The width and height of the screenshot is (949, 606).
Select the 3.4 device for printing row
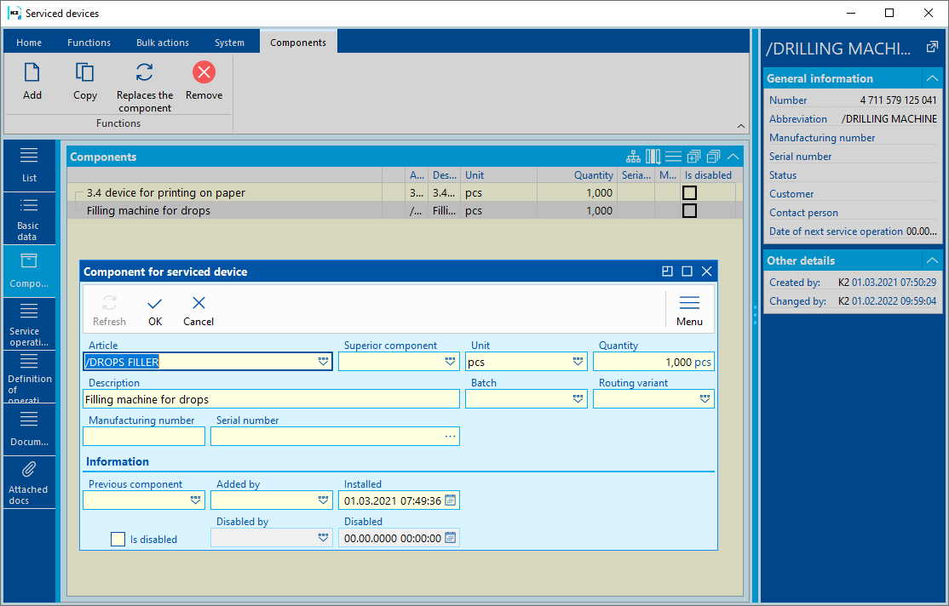[405, 193]
